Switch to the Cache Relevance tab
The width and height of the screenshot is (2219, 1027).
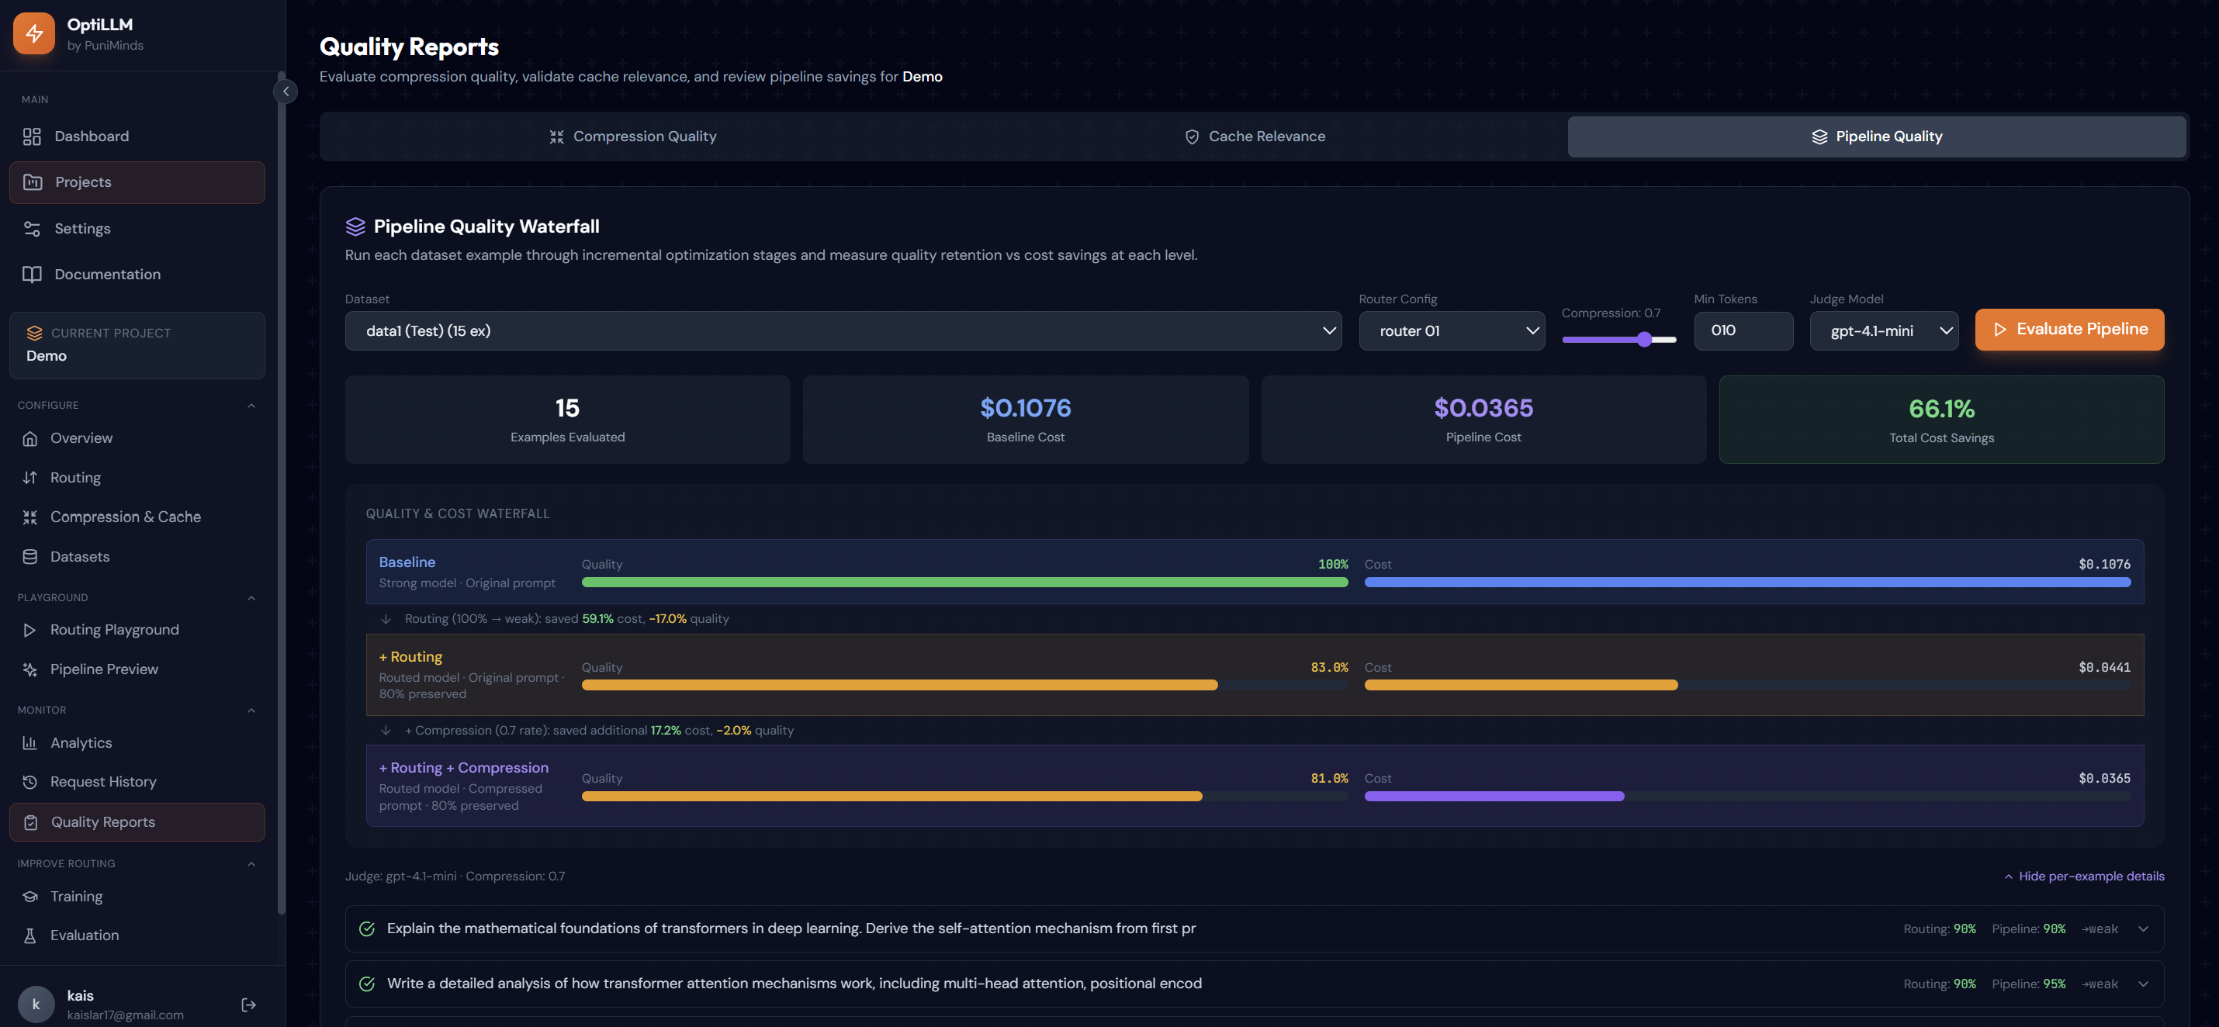pyautogui.click(x=1255, y=136)
